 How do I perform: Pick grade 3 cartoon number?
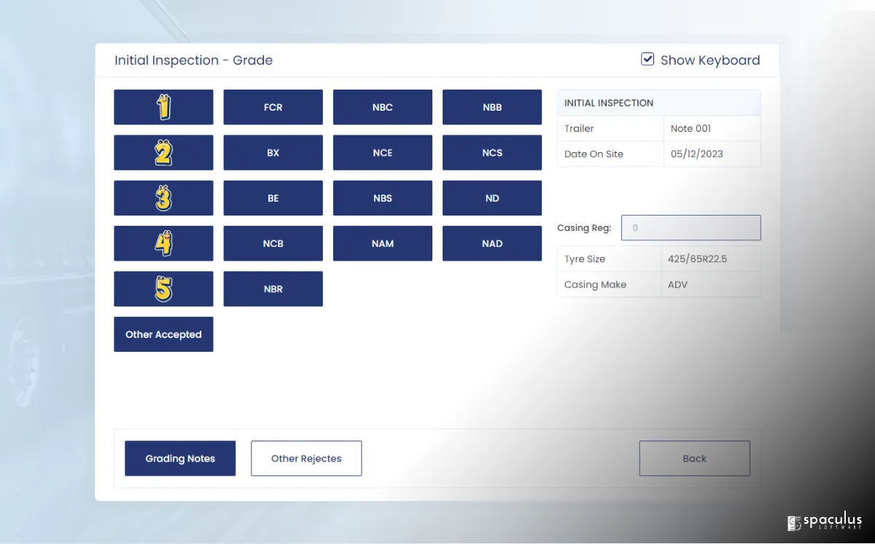[163, 198]
